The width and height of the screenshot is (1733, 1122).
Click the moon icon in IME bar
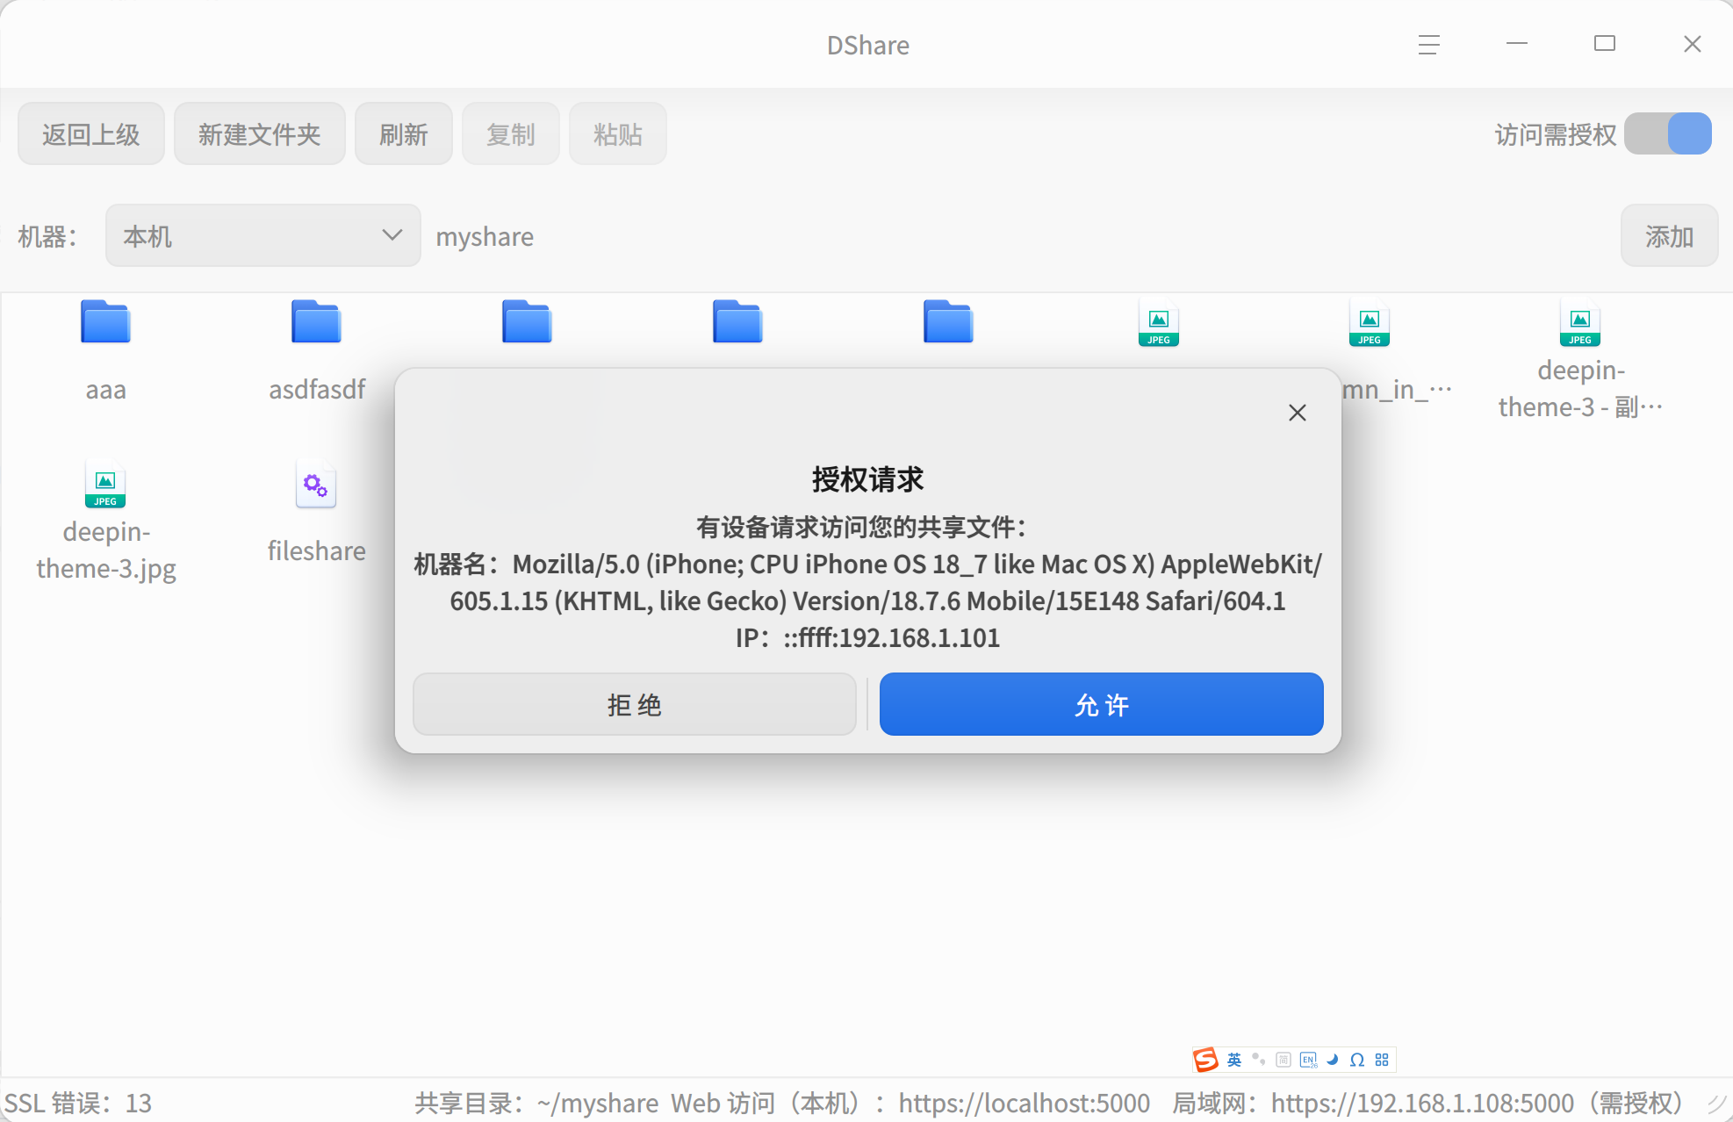tap(1333, 1060)
